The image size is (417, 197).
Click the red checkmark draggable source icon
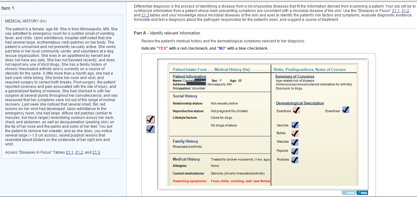tap(150, 120)
